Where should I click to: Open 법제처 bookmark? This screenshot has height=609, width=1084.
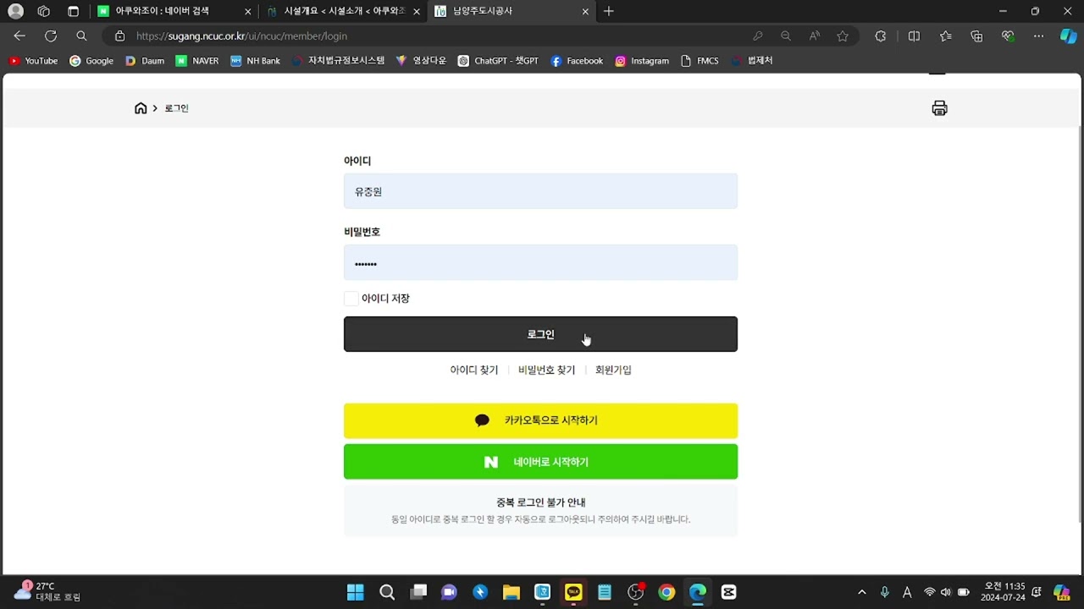tap(752, 61)
